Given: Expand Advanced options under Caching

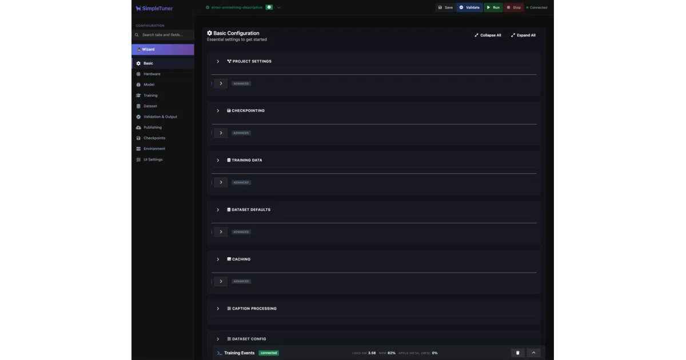Looking at the screenshot, I should point(221,281).
